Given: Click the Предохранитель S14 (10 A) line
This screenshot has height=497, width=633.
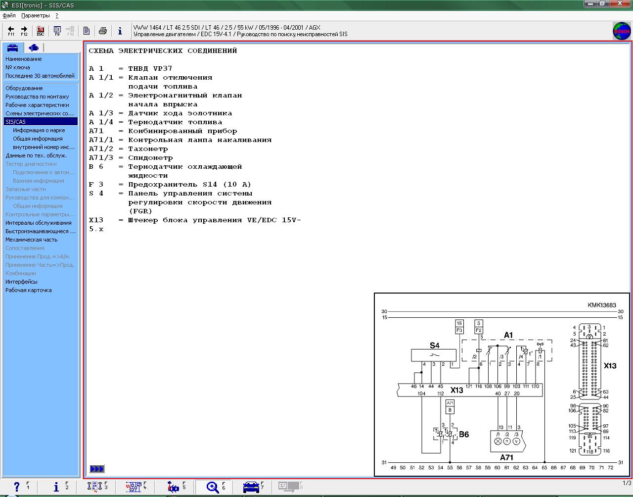Looking at the screenshot, I should 170,184.
